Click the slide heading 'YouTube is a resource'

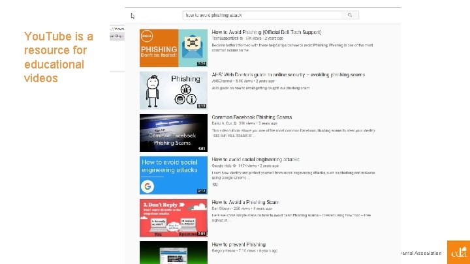point(59,57)
